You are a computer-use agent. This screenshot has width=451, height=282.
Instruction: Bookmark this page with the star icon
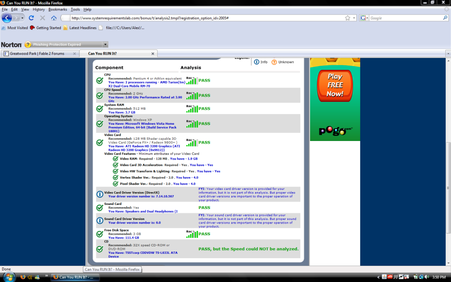pos(348,18)
